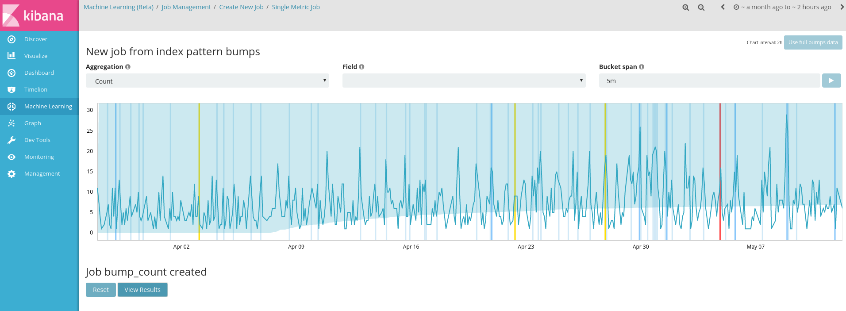
Task: Click the Bucket span input field
Action: (x=709, y=81)
